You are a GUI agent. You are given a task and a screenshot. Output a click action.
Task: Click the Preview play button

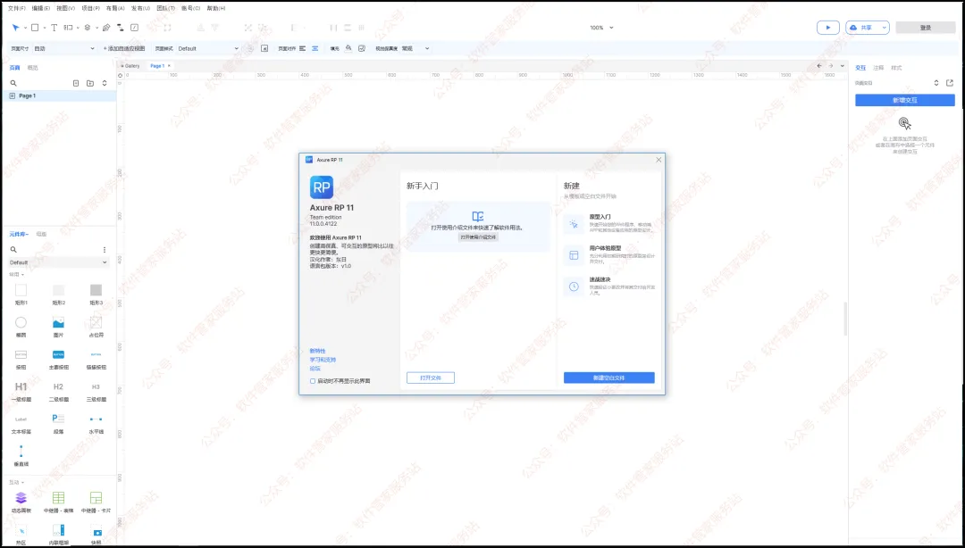coord(827,28)
